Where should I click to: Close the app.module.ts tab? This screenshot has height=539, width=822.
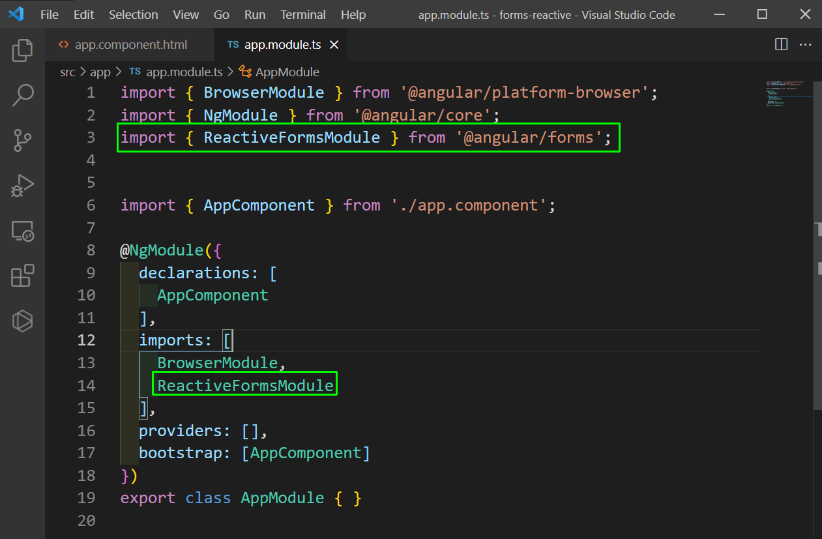pos(334,45)
